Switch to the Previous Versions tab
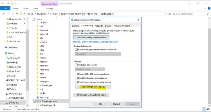The width and height of the screenshot is (211, 112). click(x=122, y=26)
